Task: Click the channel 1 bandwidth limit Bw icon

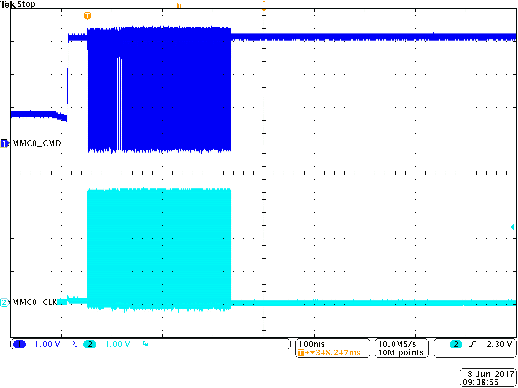Action: [x=75, y=345]
